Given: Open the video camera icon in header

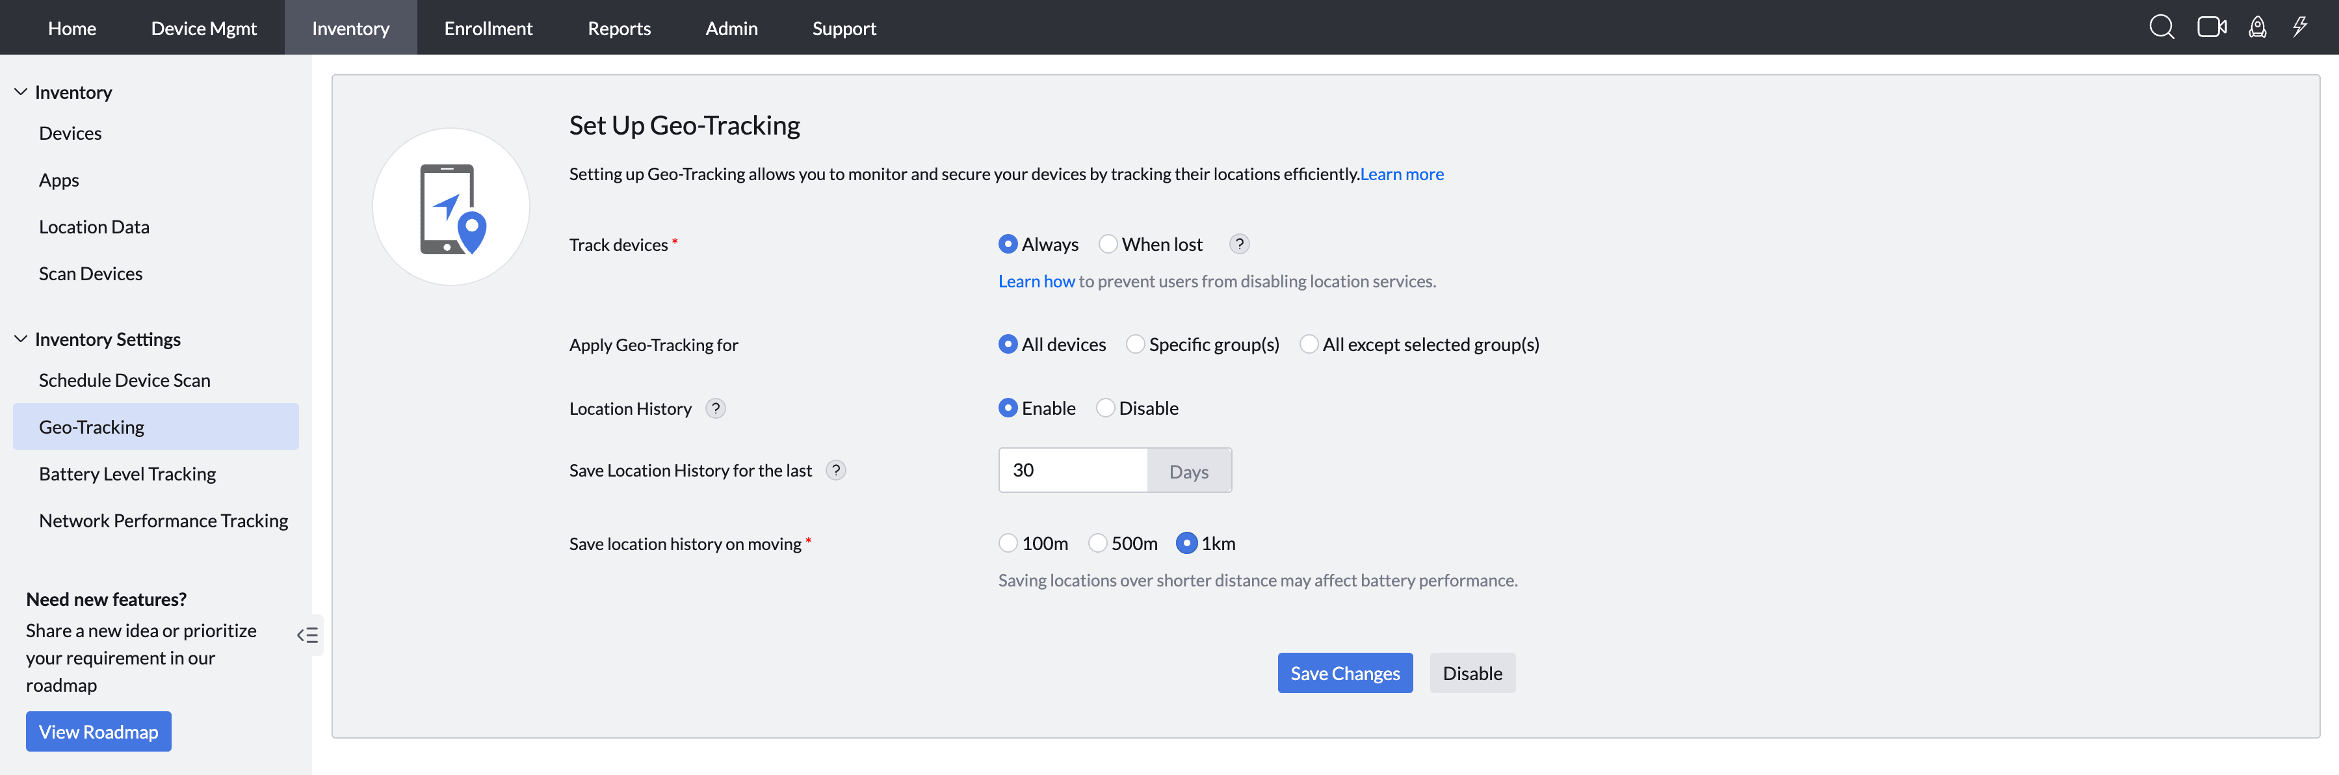Looking at the screenshot, I should click(2211, 27).
